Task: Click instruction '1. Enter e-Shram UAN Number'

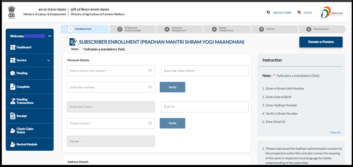Action: pos(283,89)
